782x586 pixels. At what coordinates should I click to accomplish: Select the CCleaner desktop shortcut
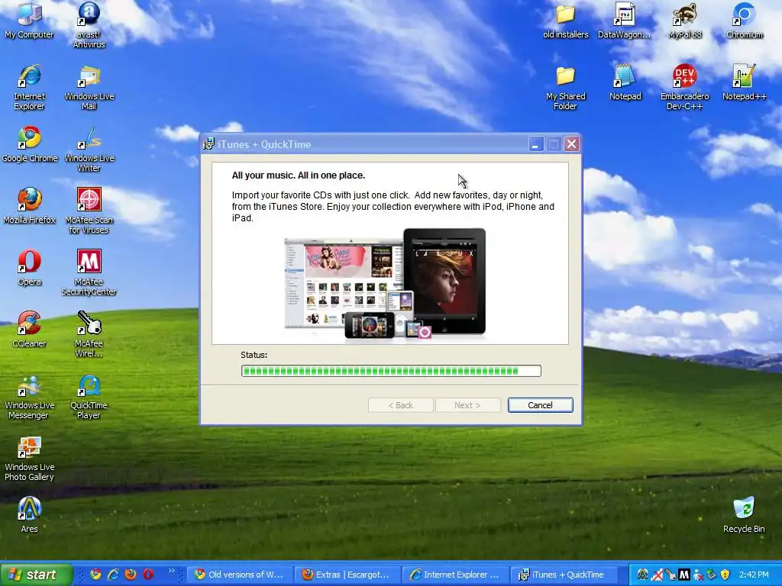point(29,330)
